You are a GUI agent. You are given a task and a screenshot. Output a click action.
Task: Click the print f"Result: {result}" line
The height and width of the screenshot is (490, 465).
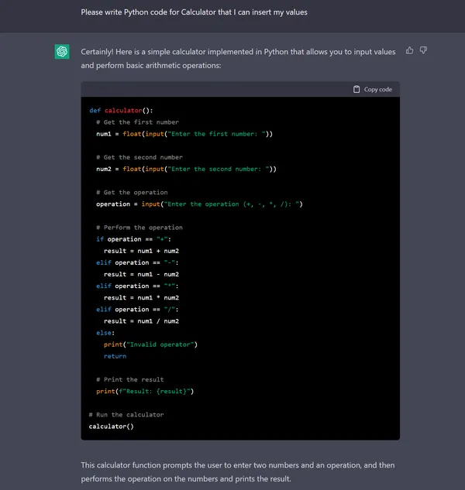pos(145,391)
